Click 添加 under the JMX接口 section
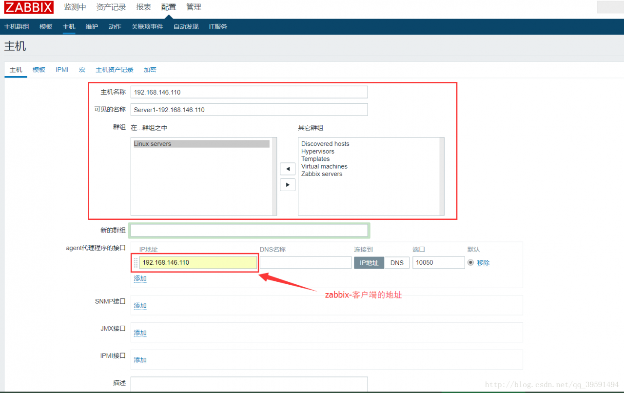 (140, 333)
